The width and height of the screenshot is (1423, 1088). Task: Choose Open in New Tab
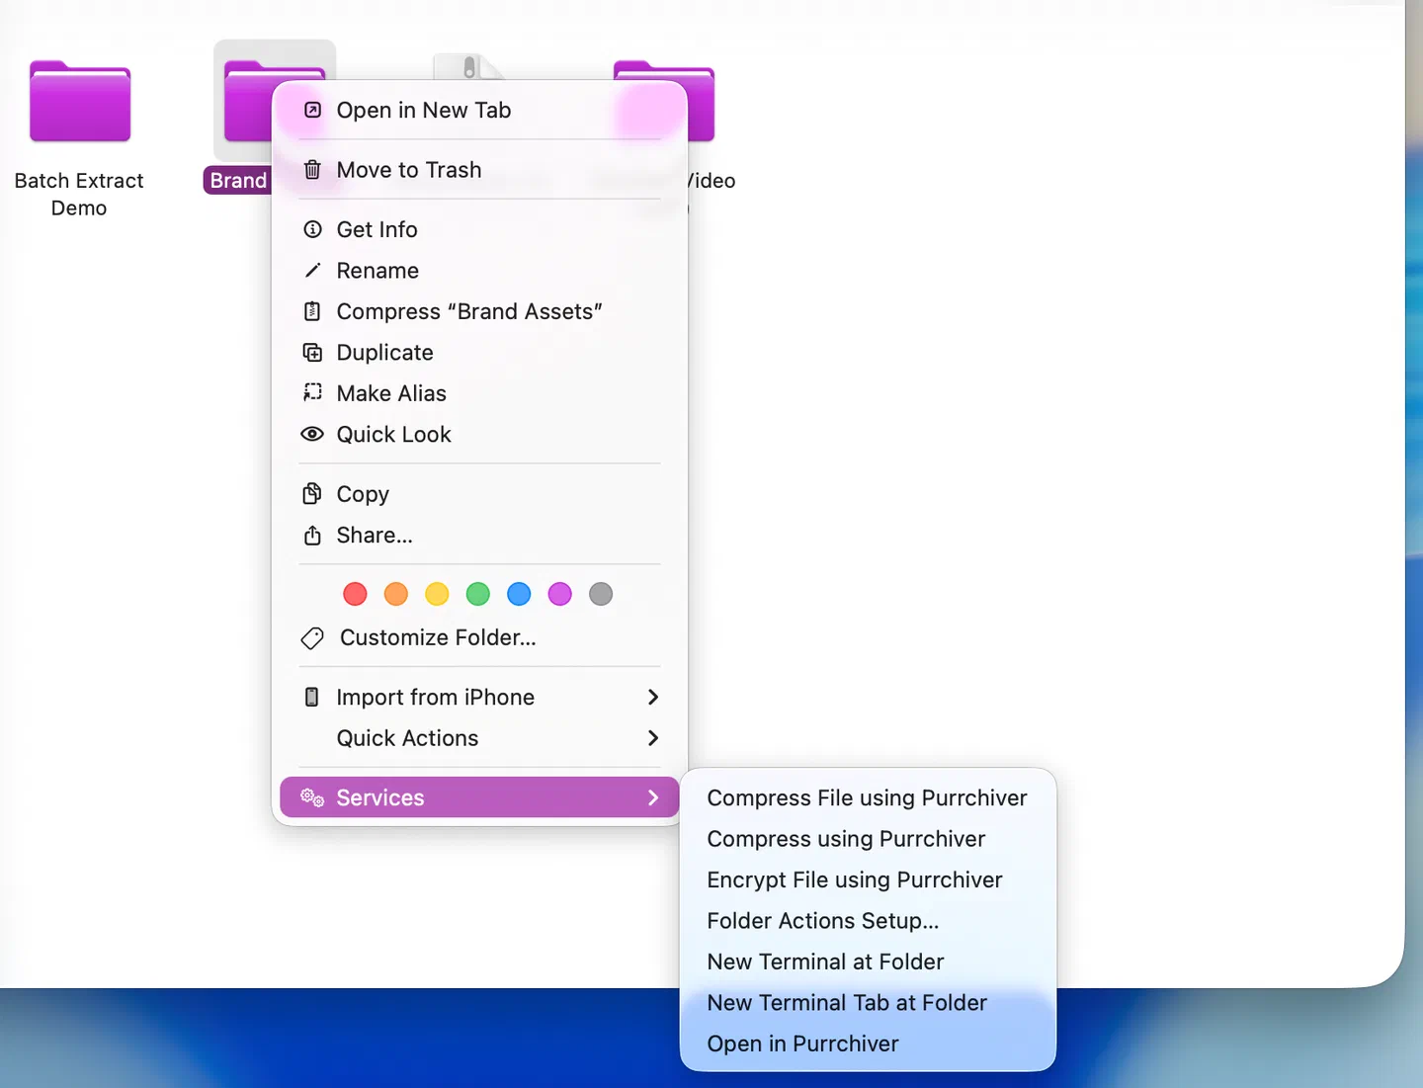tap(479, 110)
